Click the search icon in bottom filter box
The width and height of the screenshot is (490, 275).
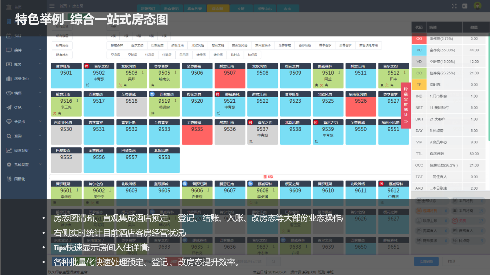(x=273, y=261)
